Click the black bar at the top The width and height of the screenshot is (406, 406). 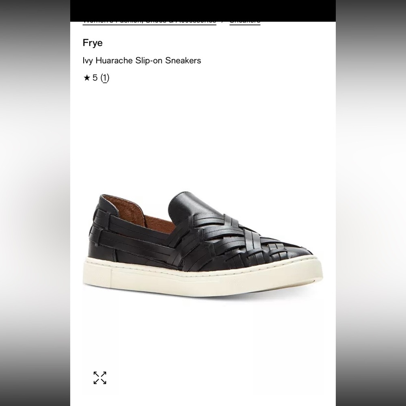point(203,11)
